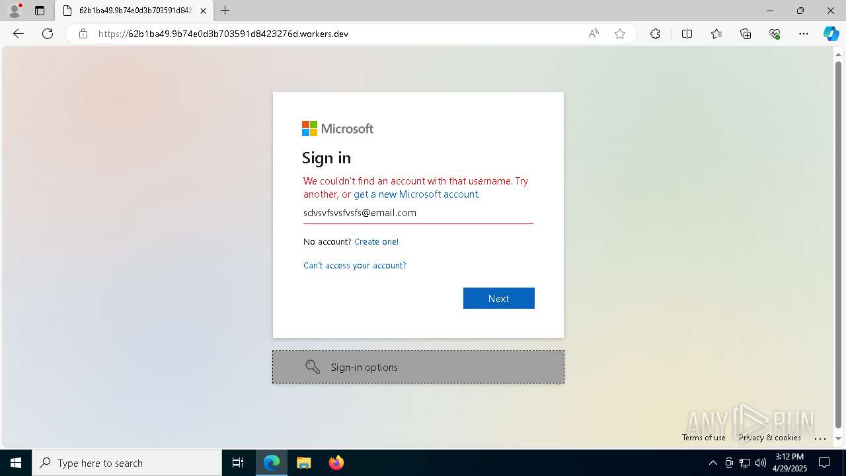Click the network tray icon

[x=744, y=463]
